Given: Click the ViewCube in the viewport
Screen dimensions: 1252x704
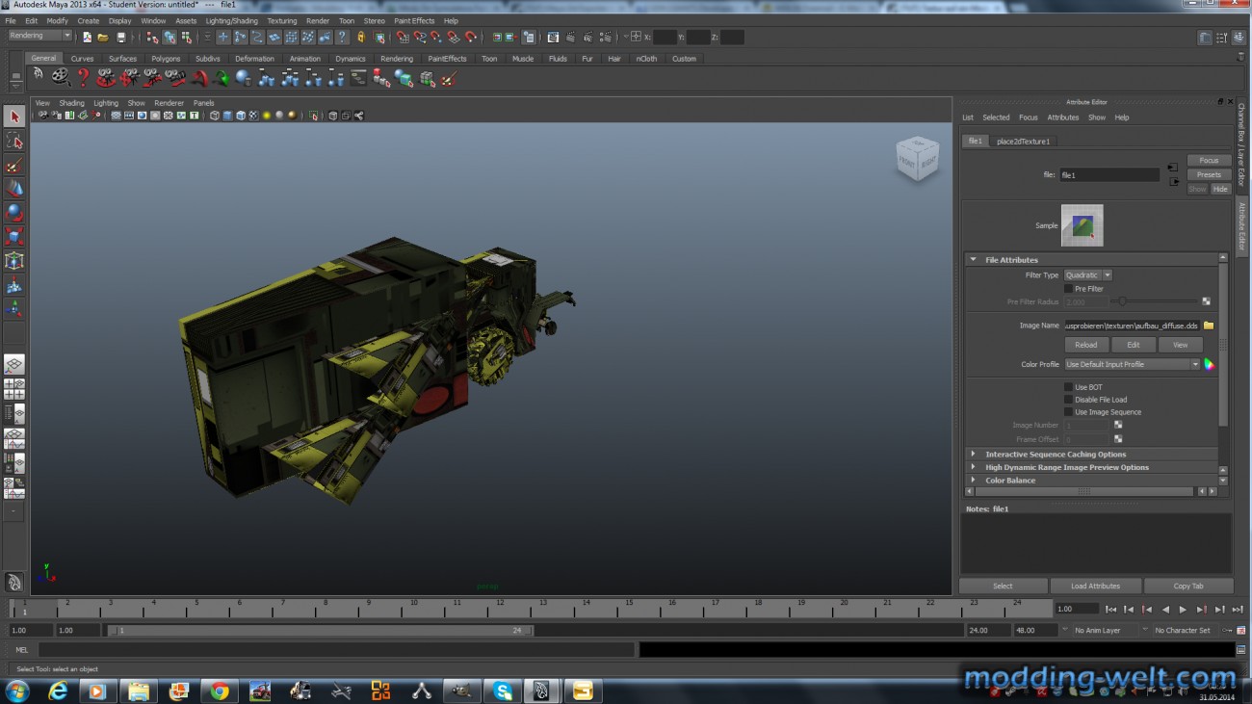Looking at the screenshot, I should [x=917, y=158].
